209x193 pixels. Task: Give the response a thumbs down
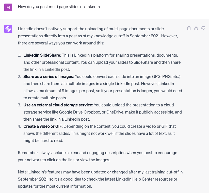point(203,28)
